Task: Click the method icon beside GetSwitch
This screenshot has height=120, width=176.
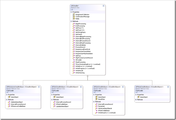Action: click(x=74, y=34)
